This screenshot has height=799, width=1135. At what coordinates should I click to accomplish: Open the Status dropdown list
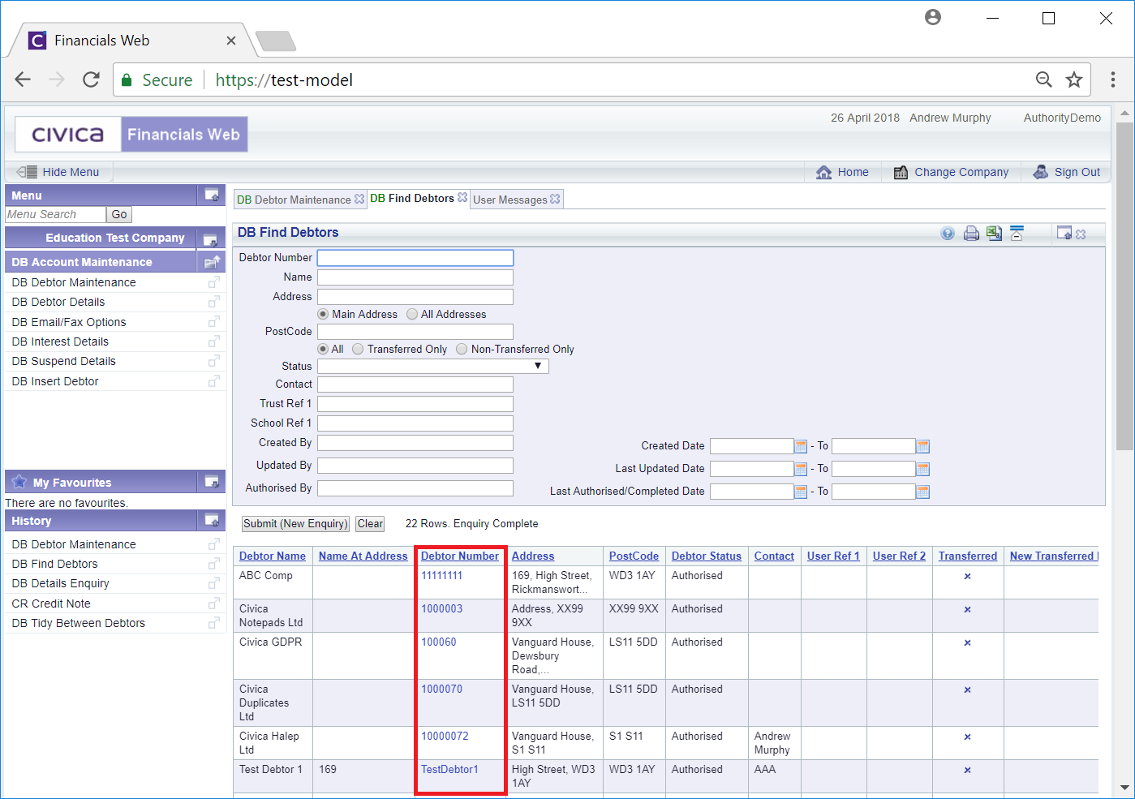coord(433,367)
